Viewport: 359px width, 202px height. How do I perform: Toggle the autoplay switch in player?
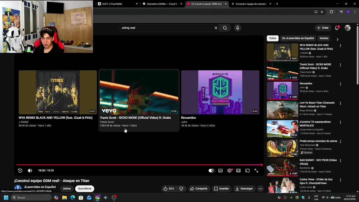pyautogui.click(x=211, y=171)
